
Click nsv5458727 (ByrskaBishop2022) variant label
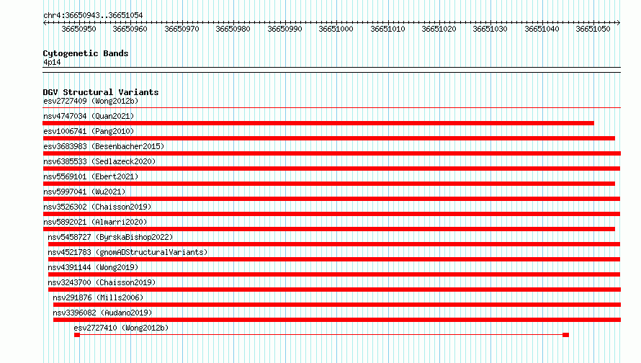[110, 237]
